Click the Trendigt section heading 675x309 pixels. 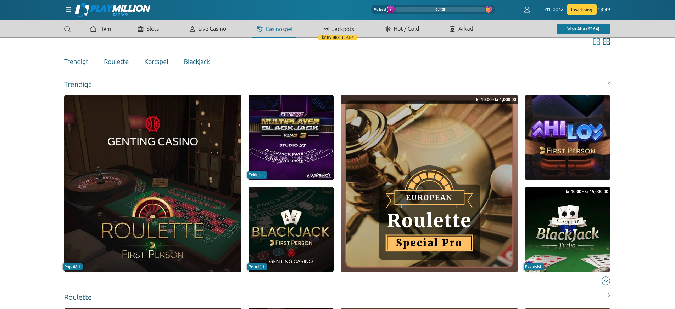(x=78, y=84)
